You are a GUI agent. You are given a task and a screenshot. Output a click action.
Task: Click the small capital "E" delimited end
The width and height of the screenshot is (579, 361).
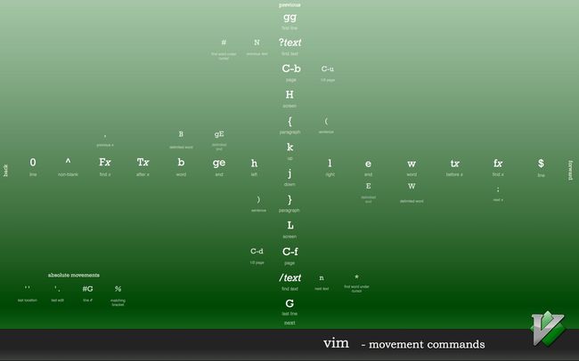pos(368,186)
